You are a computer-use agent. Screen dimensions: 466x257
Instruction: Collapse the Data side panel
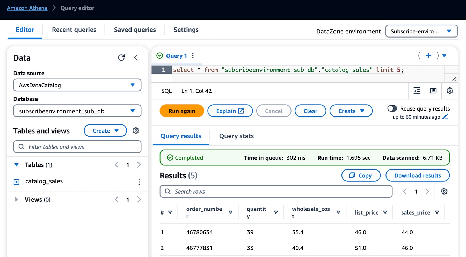tap(136, 57)
